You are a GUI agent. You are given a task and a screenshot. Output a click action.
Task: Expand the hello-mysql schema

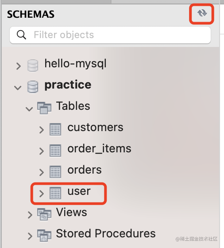[x=19, y=66]
